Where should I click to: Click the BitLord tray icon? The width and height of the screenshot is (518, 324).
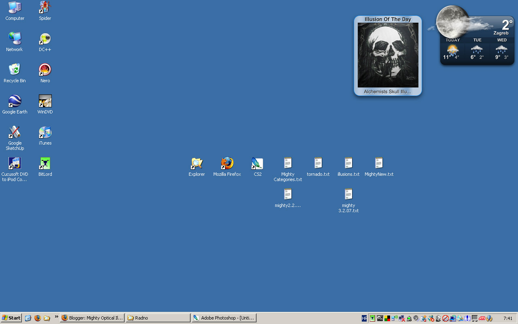click(372, 318)
